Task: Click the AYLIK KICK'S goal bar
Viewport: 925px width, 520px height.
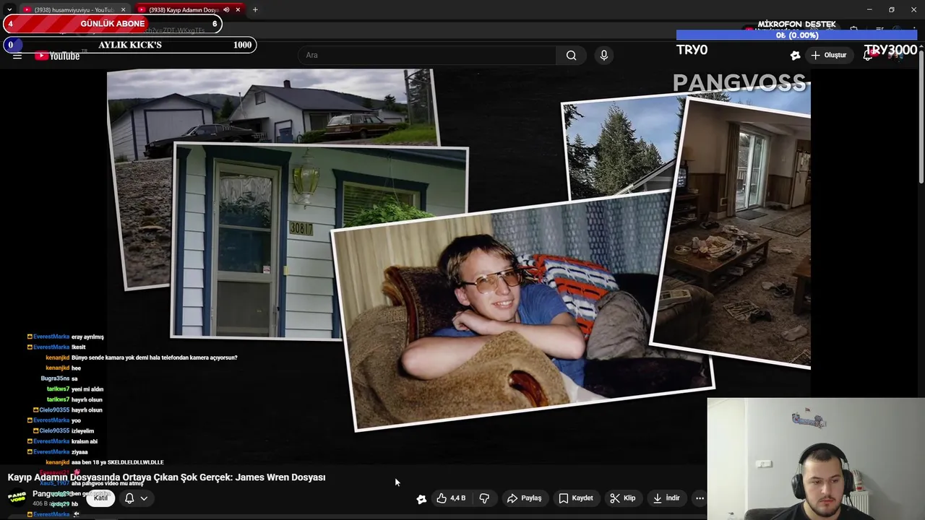Action: (129, 45)
